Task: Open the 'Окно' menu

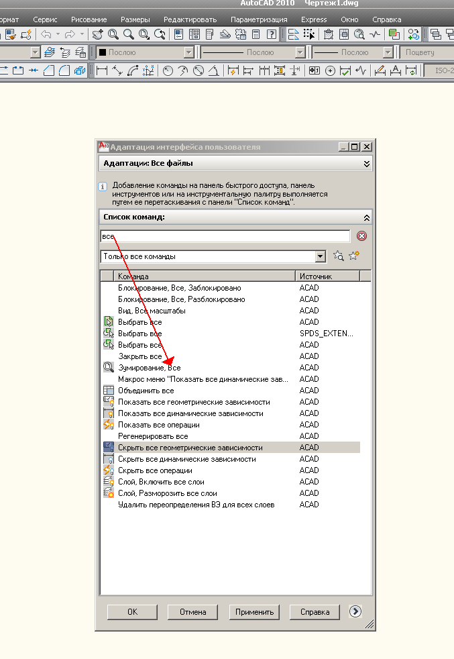Action: pos(349,19)
